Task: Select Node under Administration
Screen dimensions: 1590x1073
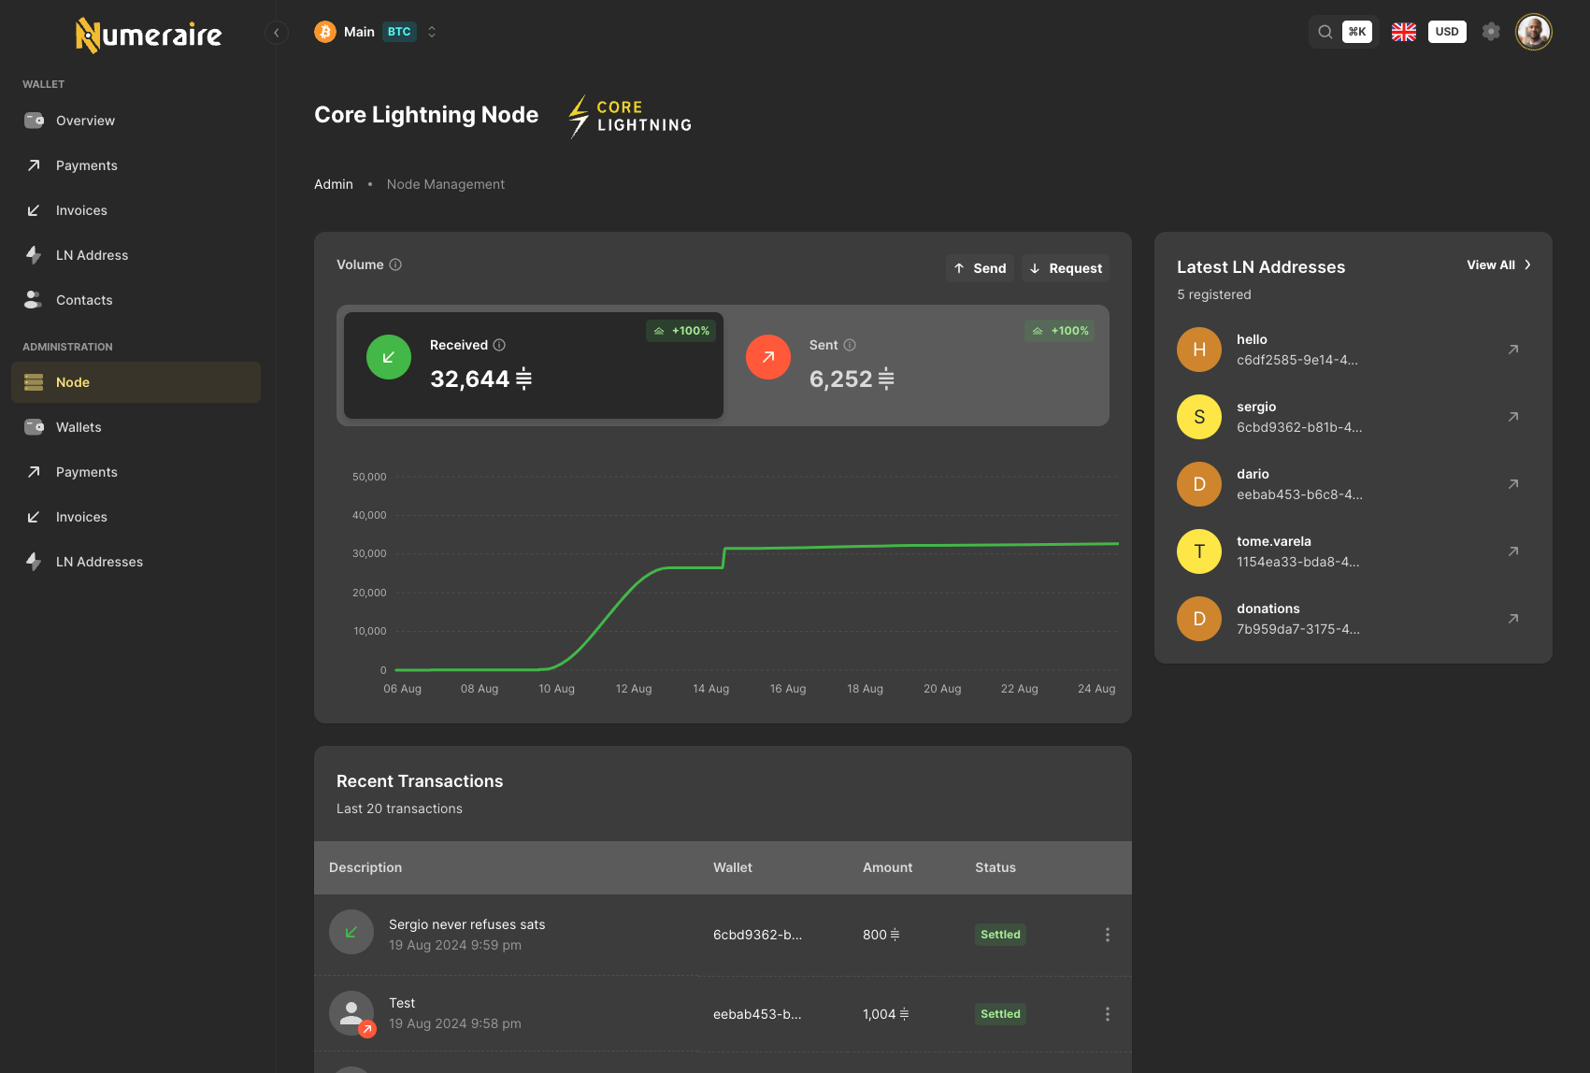Action: click(x=136, y=382)
